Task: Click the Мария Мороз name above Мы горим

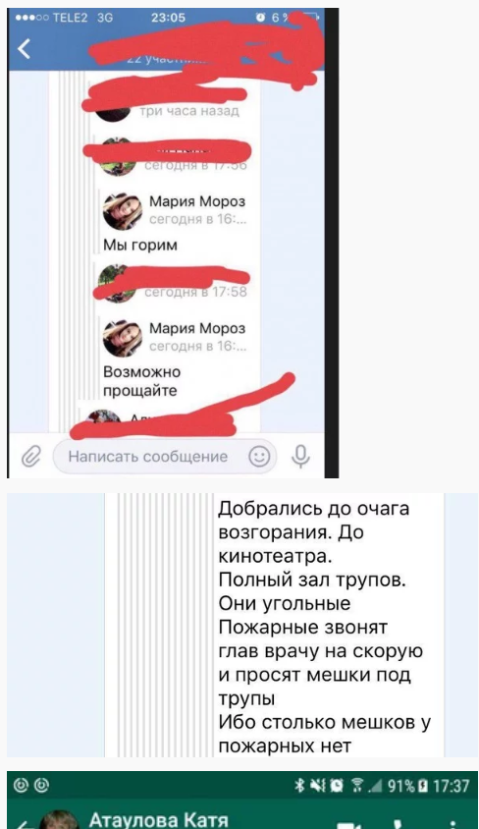Action: pos(197,201)
